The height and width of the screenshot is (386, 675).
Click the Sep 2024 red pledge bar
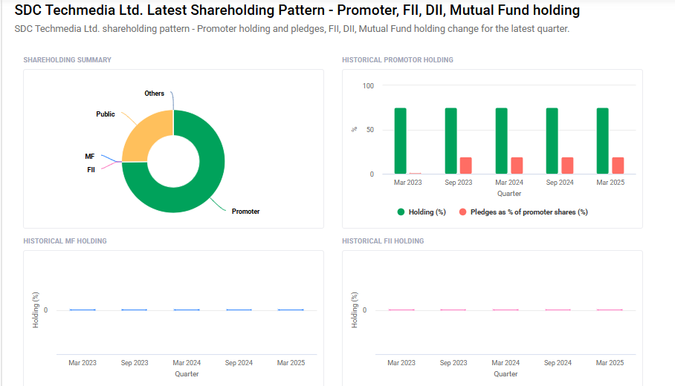point(567,166)
